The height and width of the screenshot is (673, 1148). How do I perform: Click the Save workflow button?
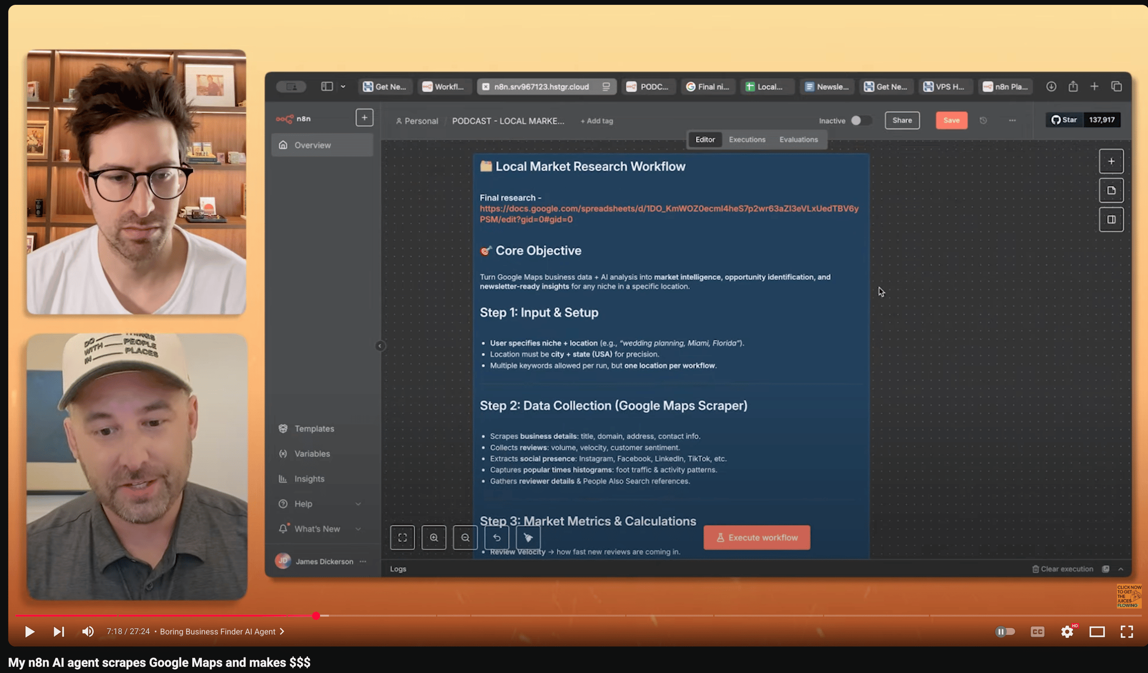951,121
